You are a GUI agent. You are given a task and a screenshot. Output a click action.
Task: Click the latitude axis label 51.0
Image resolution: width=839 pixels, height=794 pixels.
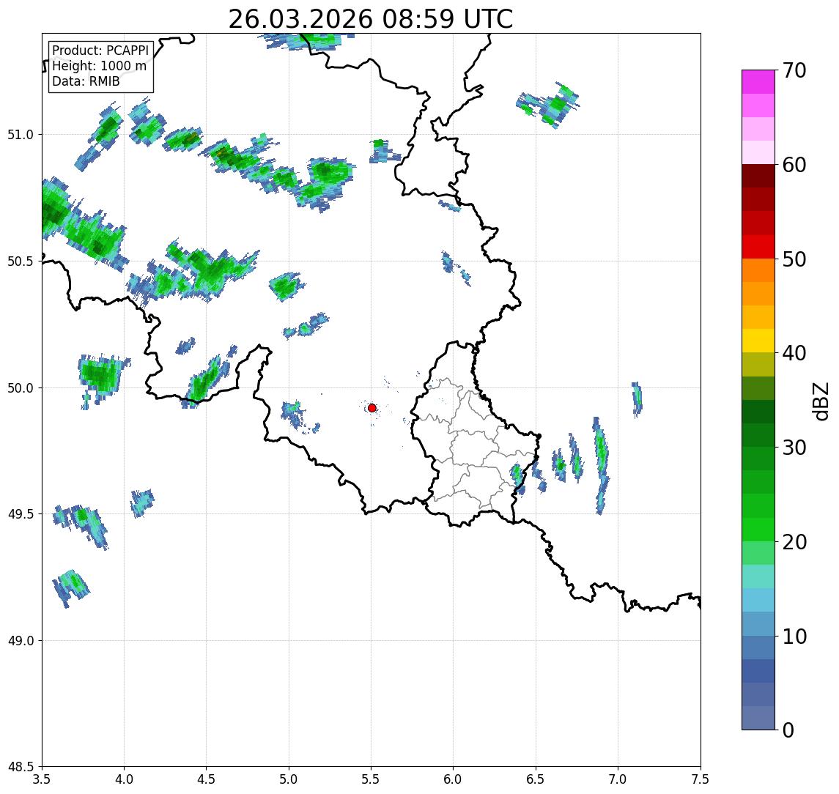pos(20,135)
